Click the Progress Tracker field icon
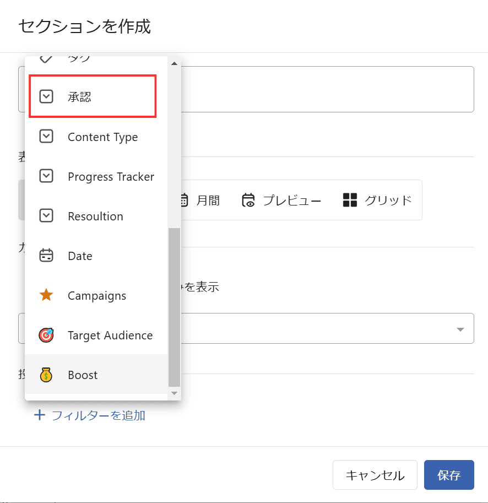 pyautogui.click(x=47, y=177)
